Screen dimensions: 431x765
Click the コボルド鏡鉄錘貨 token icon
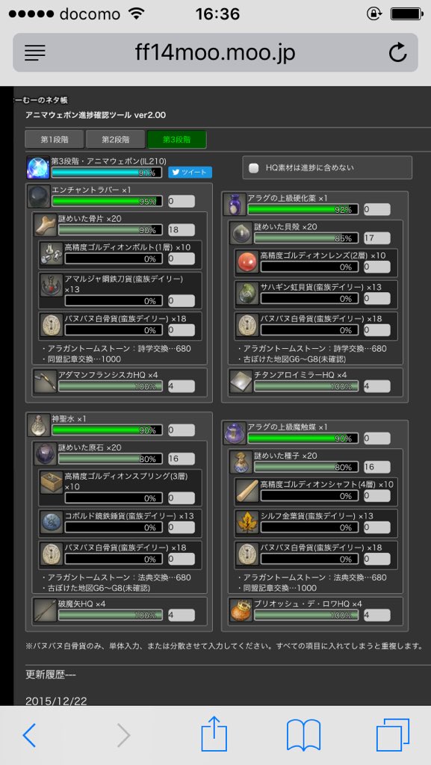point(52,522)
